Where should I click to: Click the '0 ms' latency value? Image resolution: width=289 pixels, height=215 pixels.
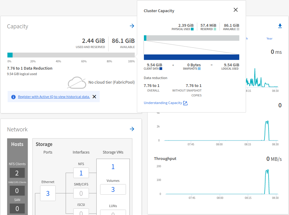[276, 52]
